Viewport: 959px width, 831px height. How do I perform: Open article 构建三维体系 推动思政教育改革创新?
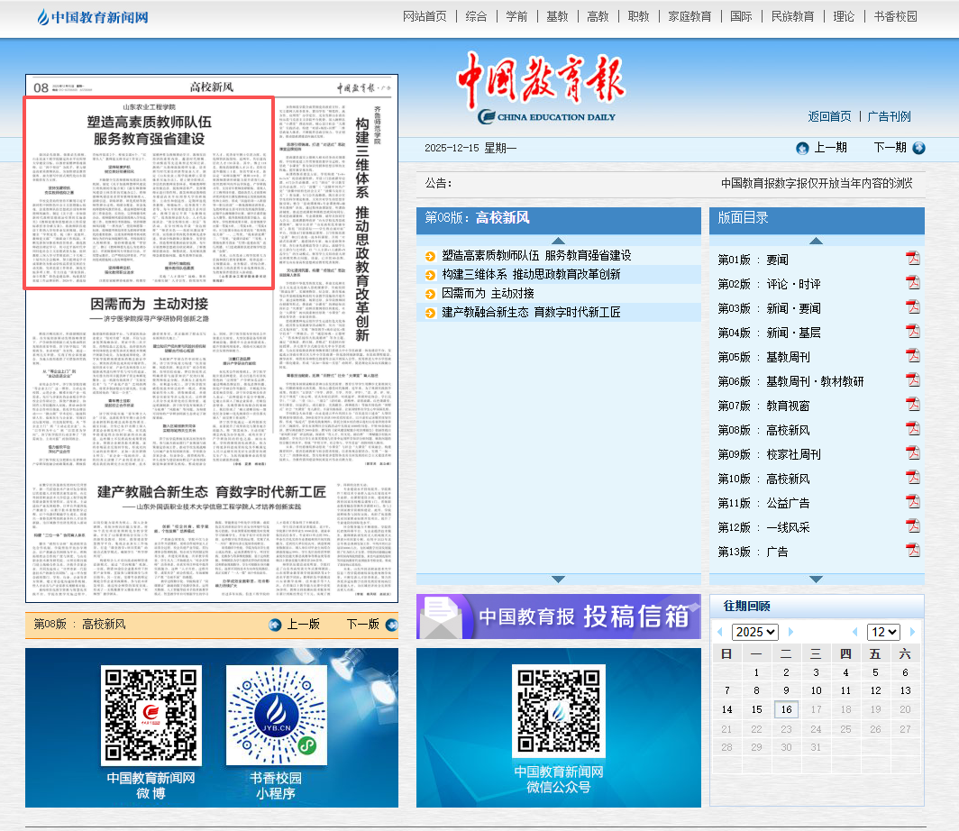click(531, 274)
